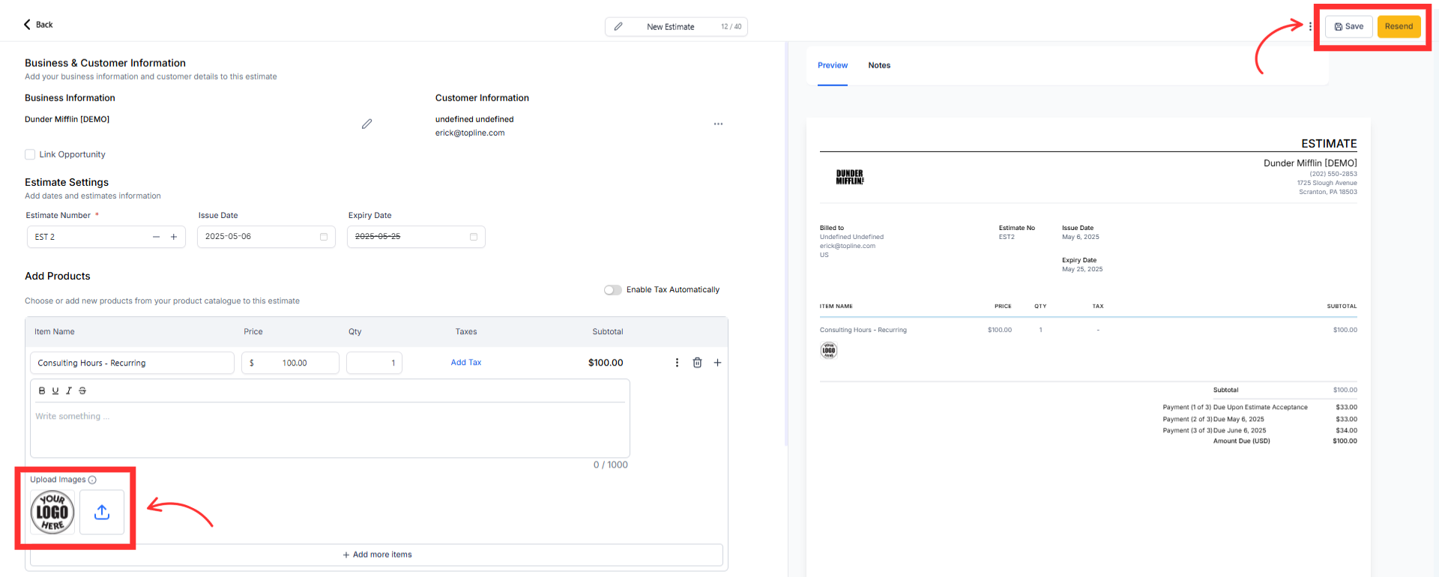1439x580 pixels.
Task: Edit the Issue Date field
Action: pyautogui.click(x=266, y=237)
